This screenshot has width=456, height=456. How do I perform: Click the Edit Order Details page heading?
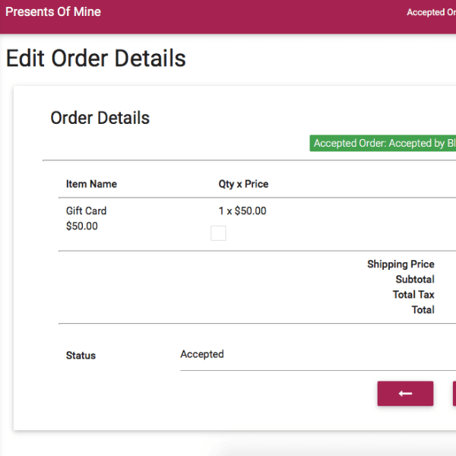click(96, 59)
